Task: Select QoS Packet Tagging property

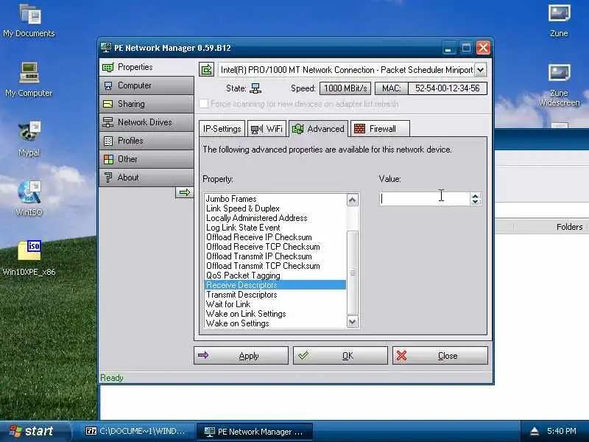Action: pyautogui.click(x=275, y=276)
